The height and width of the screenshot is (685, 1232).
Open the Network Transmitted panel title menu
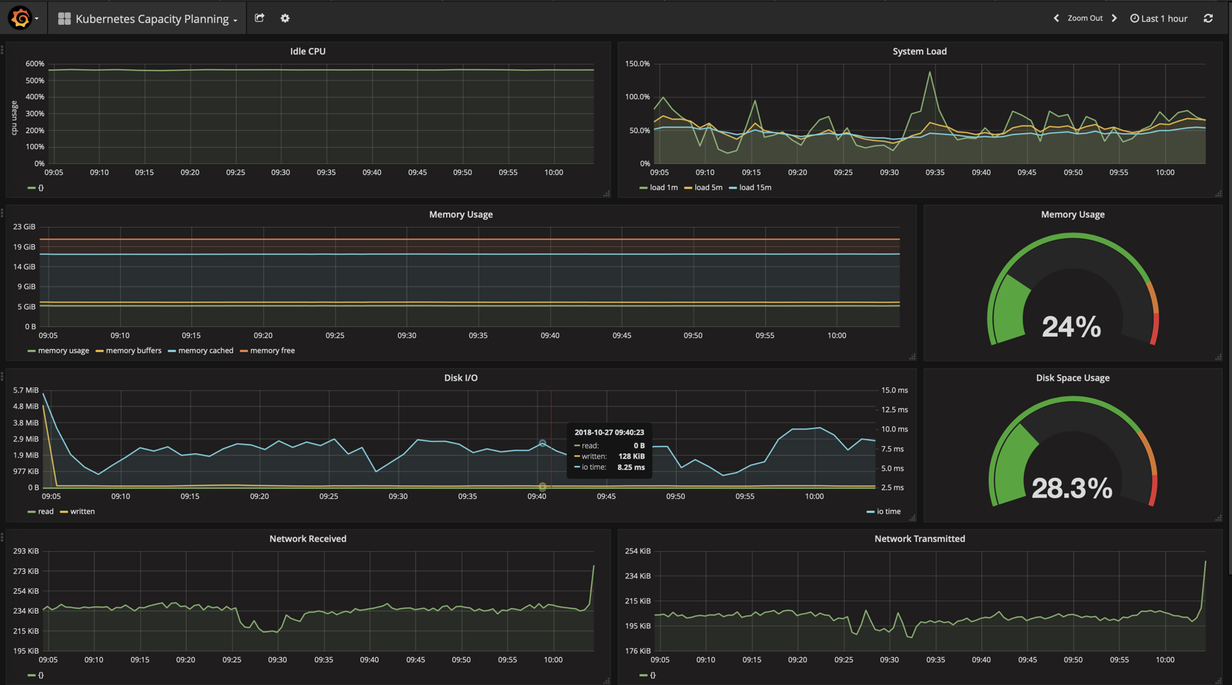[x=919, y=539]
